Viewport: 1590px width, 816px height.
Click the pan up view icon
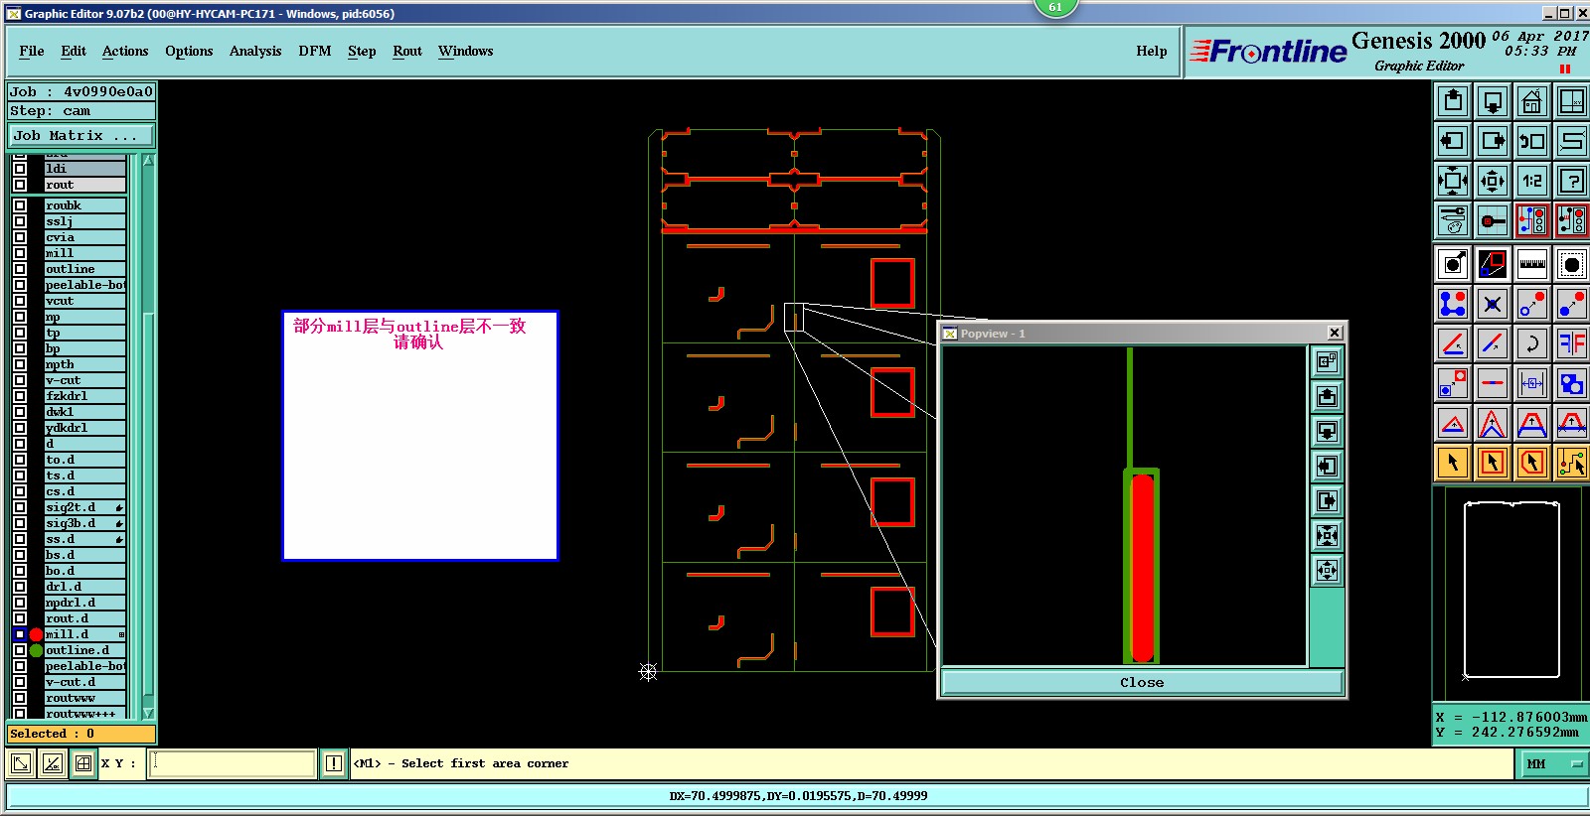coord(1453,101)
